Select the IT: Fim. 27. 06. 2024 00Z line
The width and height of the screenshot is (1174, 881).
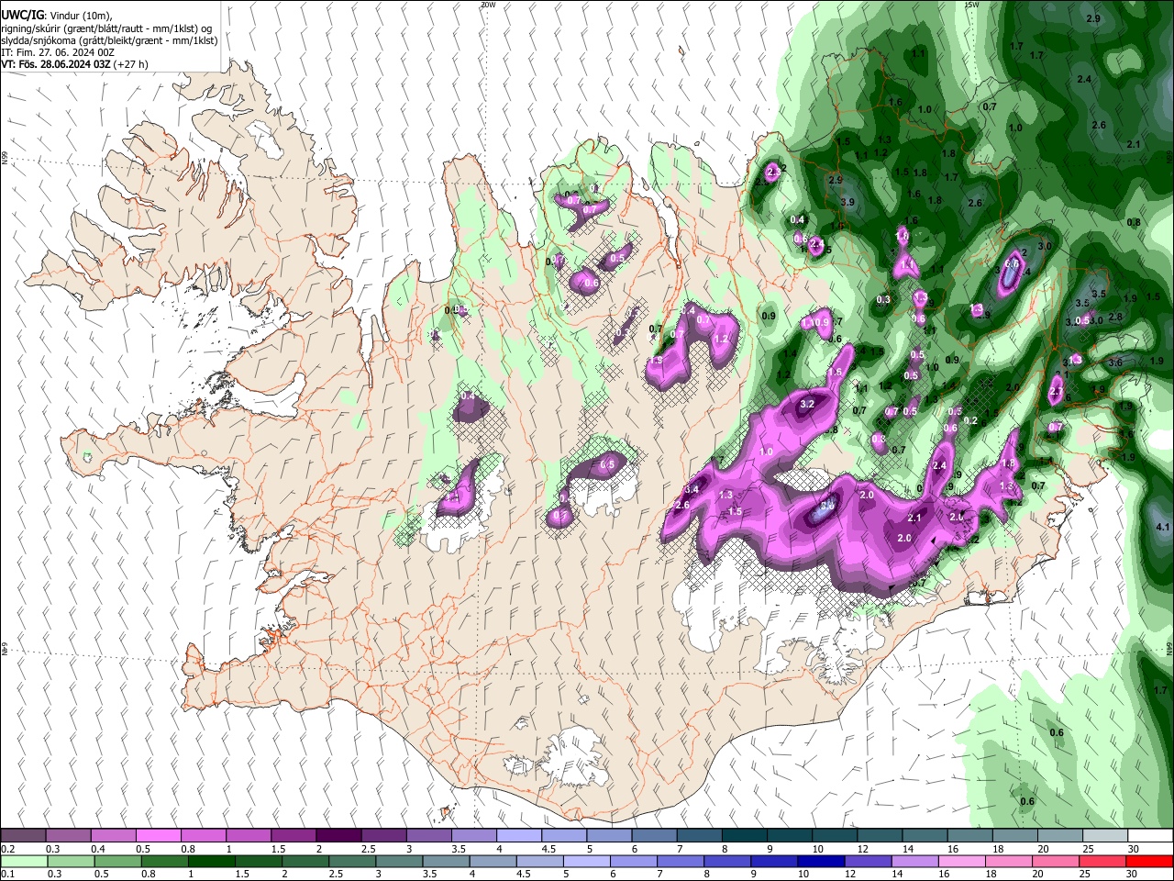tap(57, 52)
